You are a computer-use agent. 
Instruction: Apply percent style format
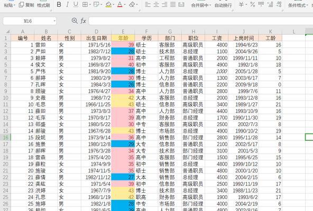pyautogui.click(x=253, y=4)
